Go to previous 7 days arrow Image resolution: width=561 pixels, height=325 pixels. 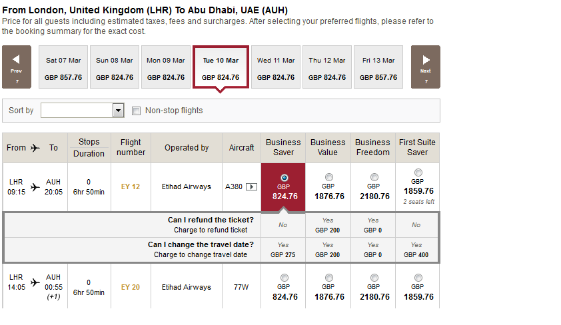[17, 67]
